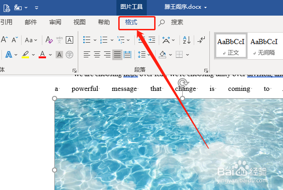The width and height of the screenshot is (283, 190).
Task: Open the Aa change case menu
Action: [31, 40]
